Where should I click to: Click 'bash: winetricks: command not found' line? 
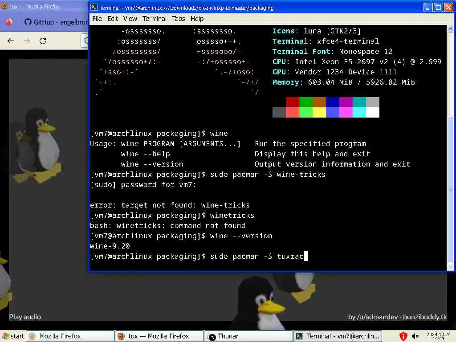pos(167,226)
